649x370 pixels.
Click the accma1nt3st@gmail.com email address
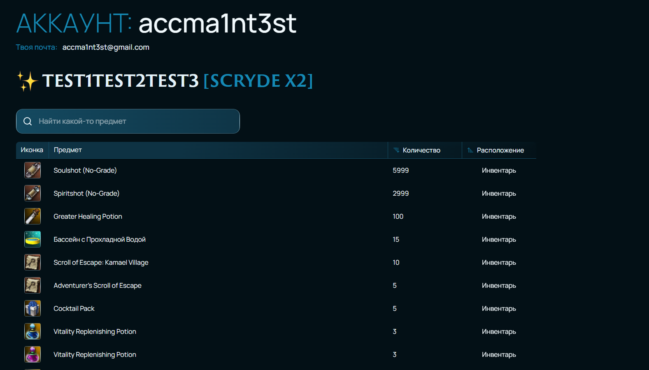[x=106, y=47]
